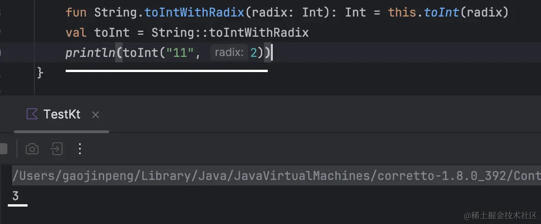The image size is (541, 224).
Task: Click the radix parameter inlay hint
Action: [229, 52]
